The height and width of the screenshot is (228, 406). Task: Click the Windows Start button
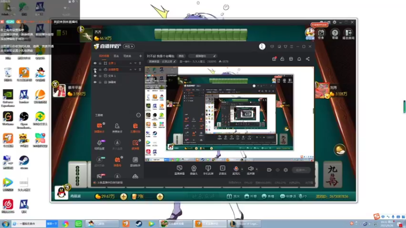click(6, 223)
